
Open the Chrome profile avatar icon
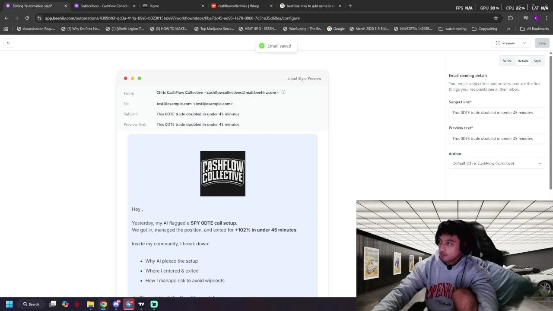[536, 18]
